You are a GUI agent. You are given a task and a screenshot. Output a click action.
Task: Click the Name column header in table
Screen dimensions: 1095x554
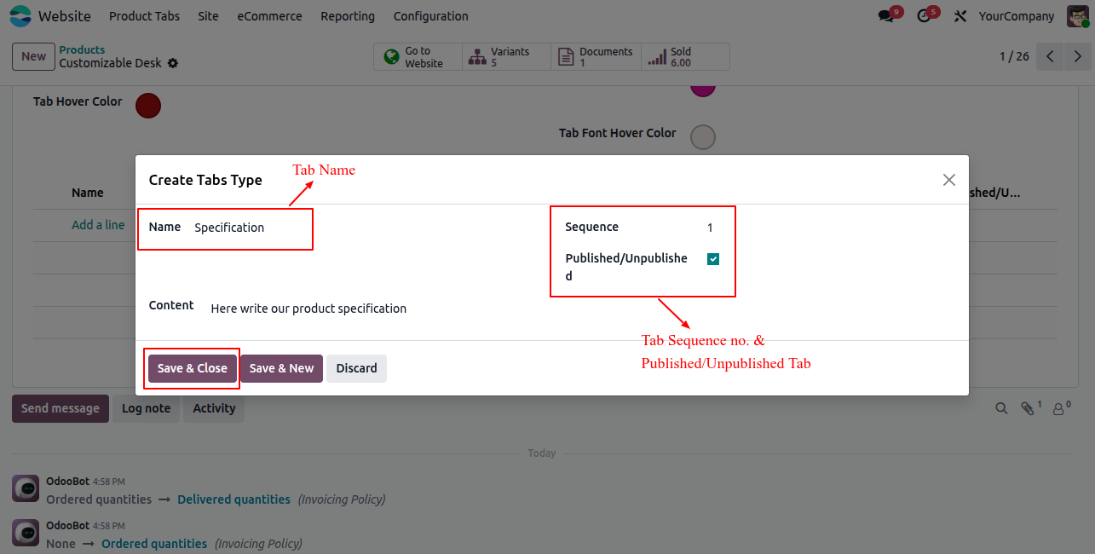88,193
